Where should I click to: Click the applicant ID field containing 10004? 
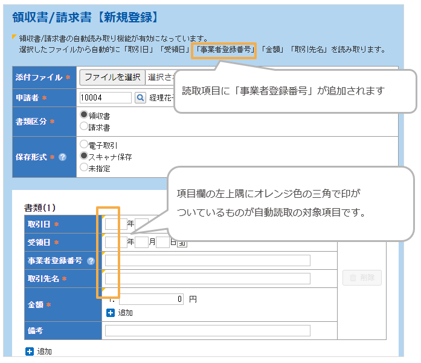click(x=105, y=98)
